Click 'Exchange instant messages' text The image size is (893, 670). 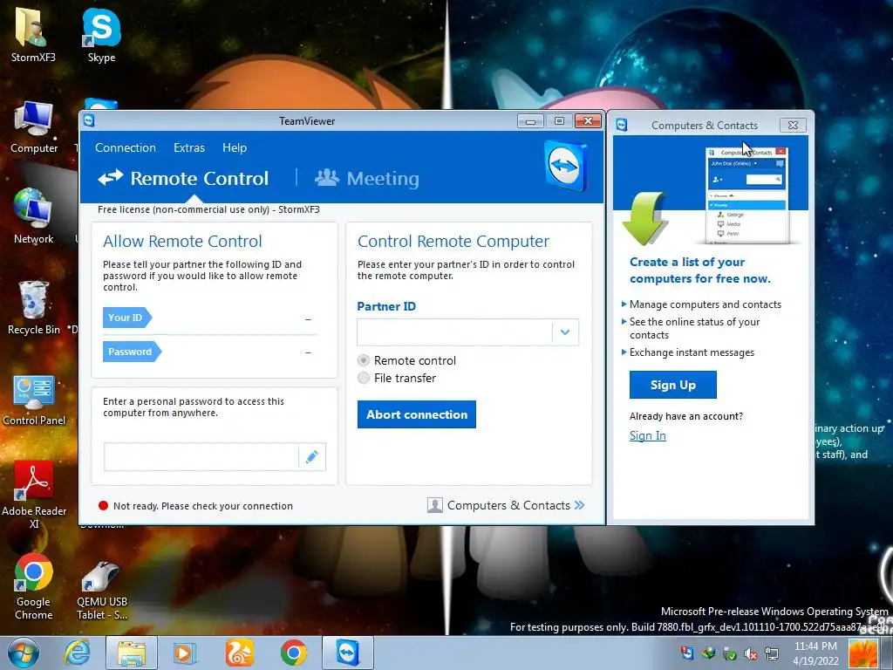(x=692, y=352)
